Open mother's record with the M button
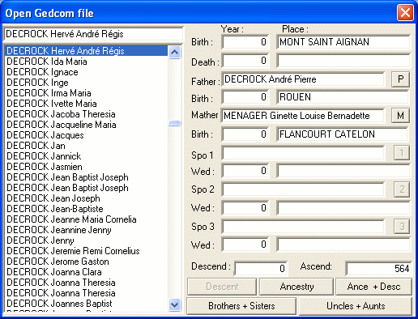This screenshot has height=319, width=418. 400,116
